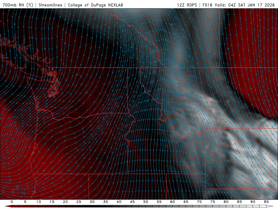278x208 pixels.
Task: Click the '60' value on color scale
Action: tap(172, 202)
